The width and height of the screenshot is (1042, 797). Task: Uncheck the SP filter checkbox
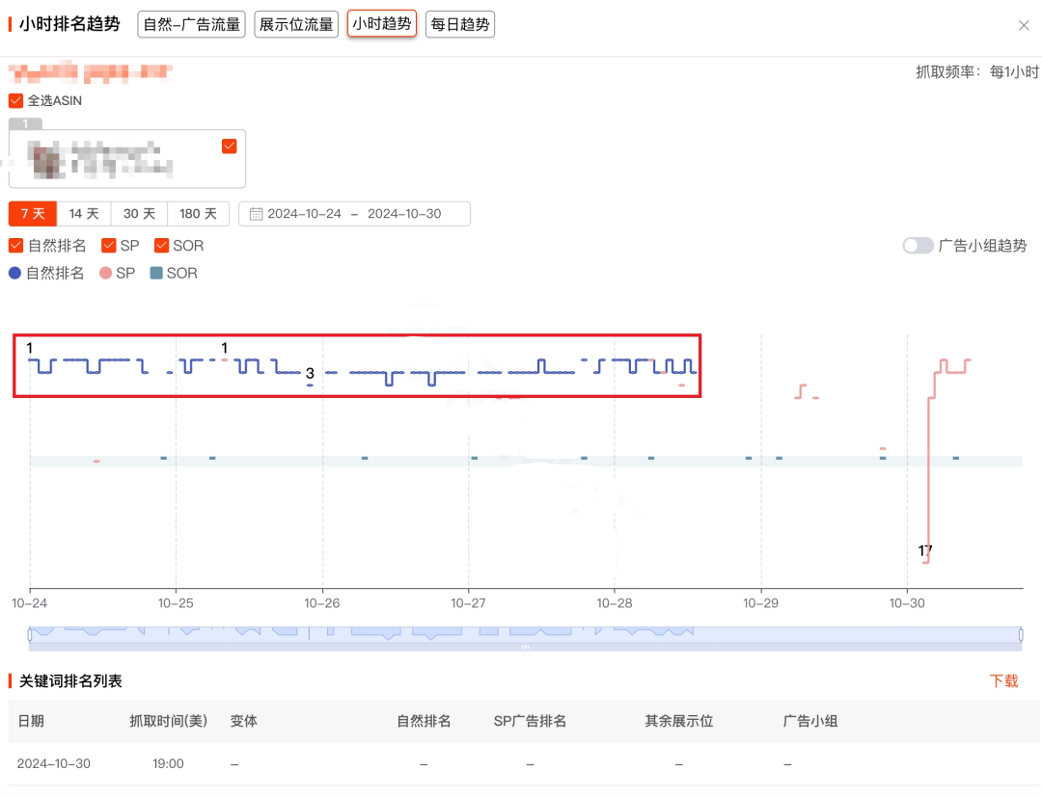click(x=106, y=245)
